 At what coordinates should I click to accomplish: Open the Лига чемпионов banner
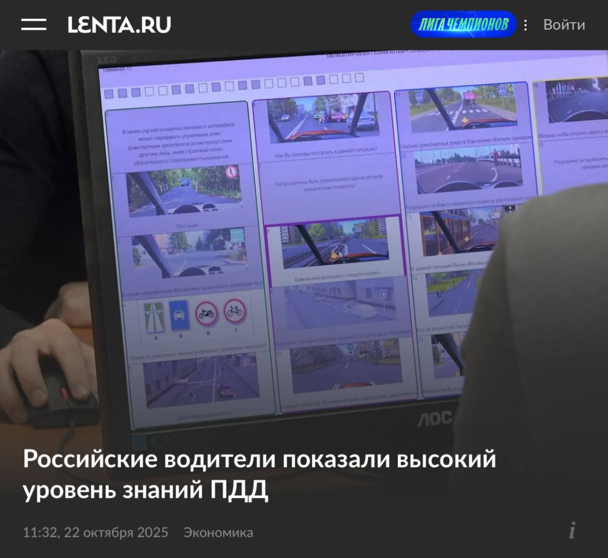pos(463,25)
